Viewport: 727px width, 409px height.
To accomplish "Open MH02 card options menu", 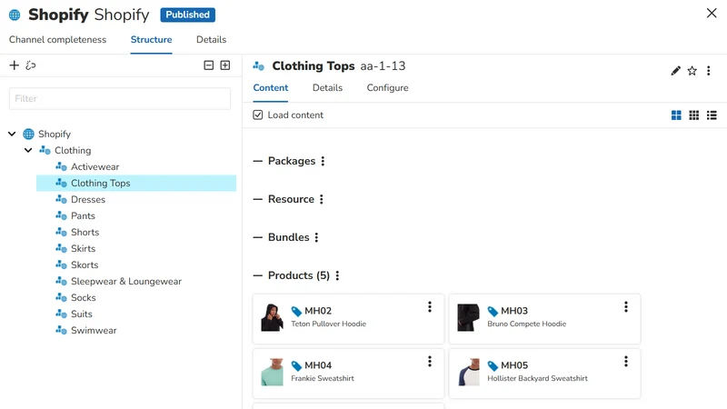I will click(430, 306).
